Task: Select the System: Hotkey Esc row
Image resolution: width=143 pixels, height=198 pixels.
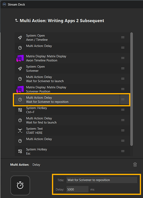Action: tap(72, 151)
